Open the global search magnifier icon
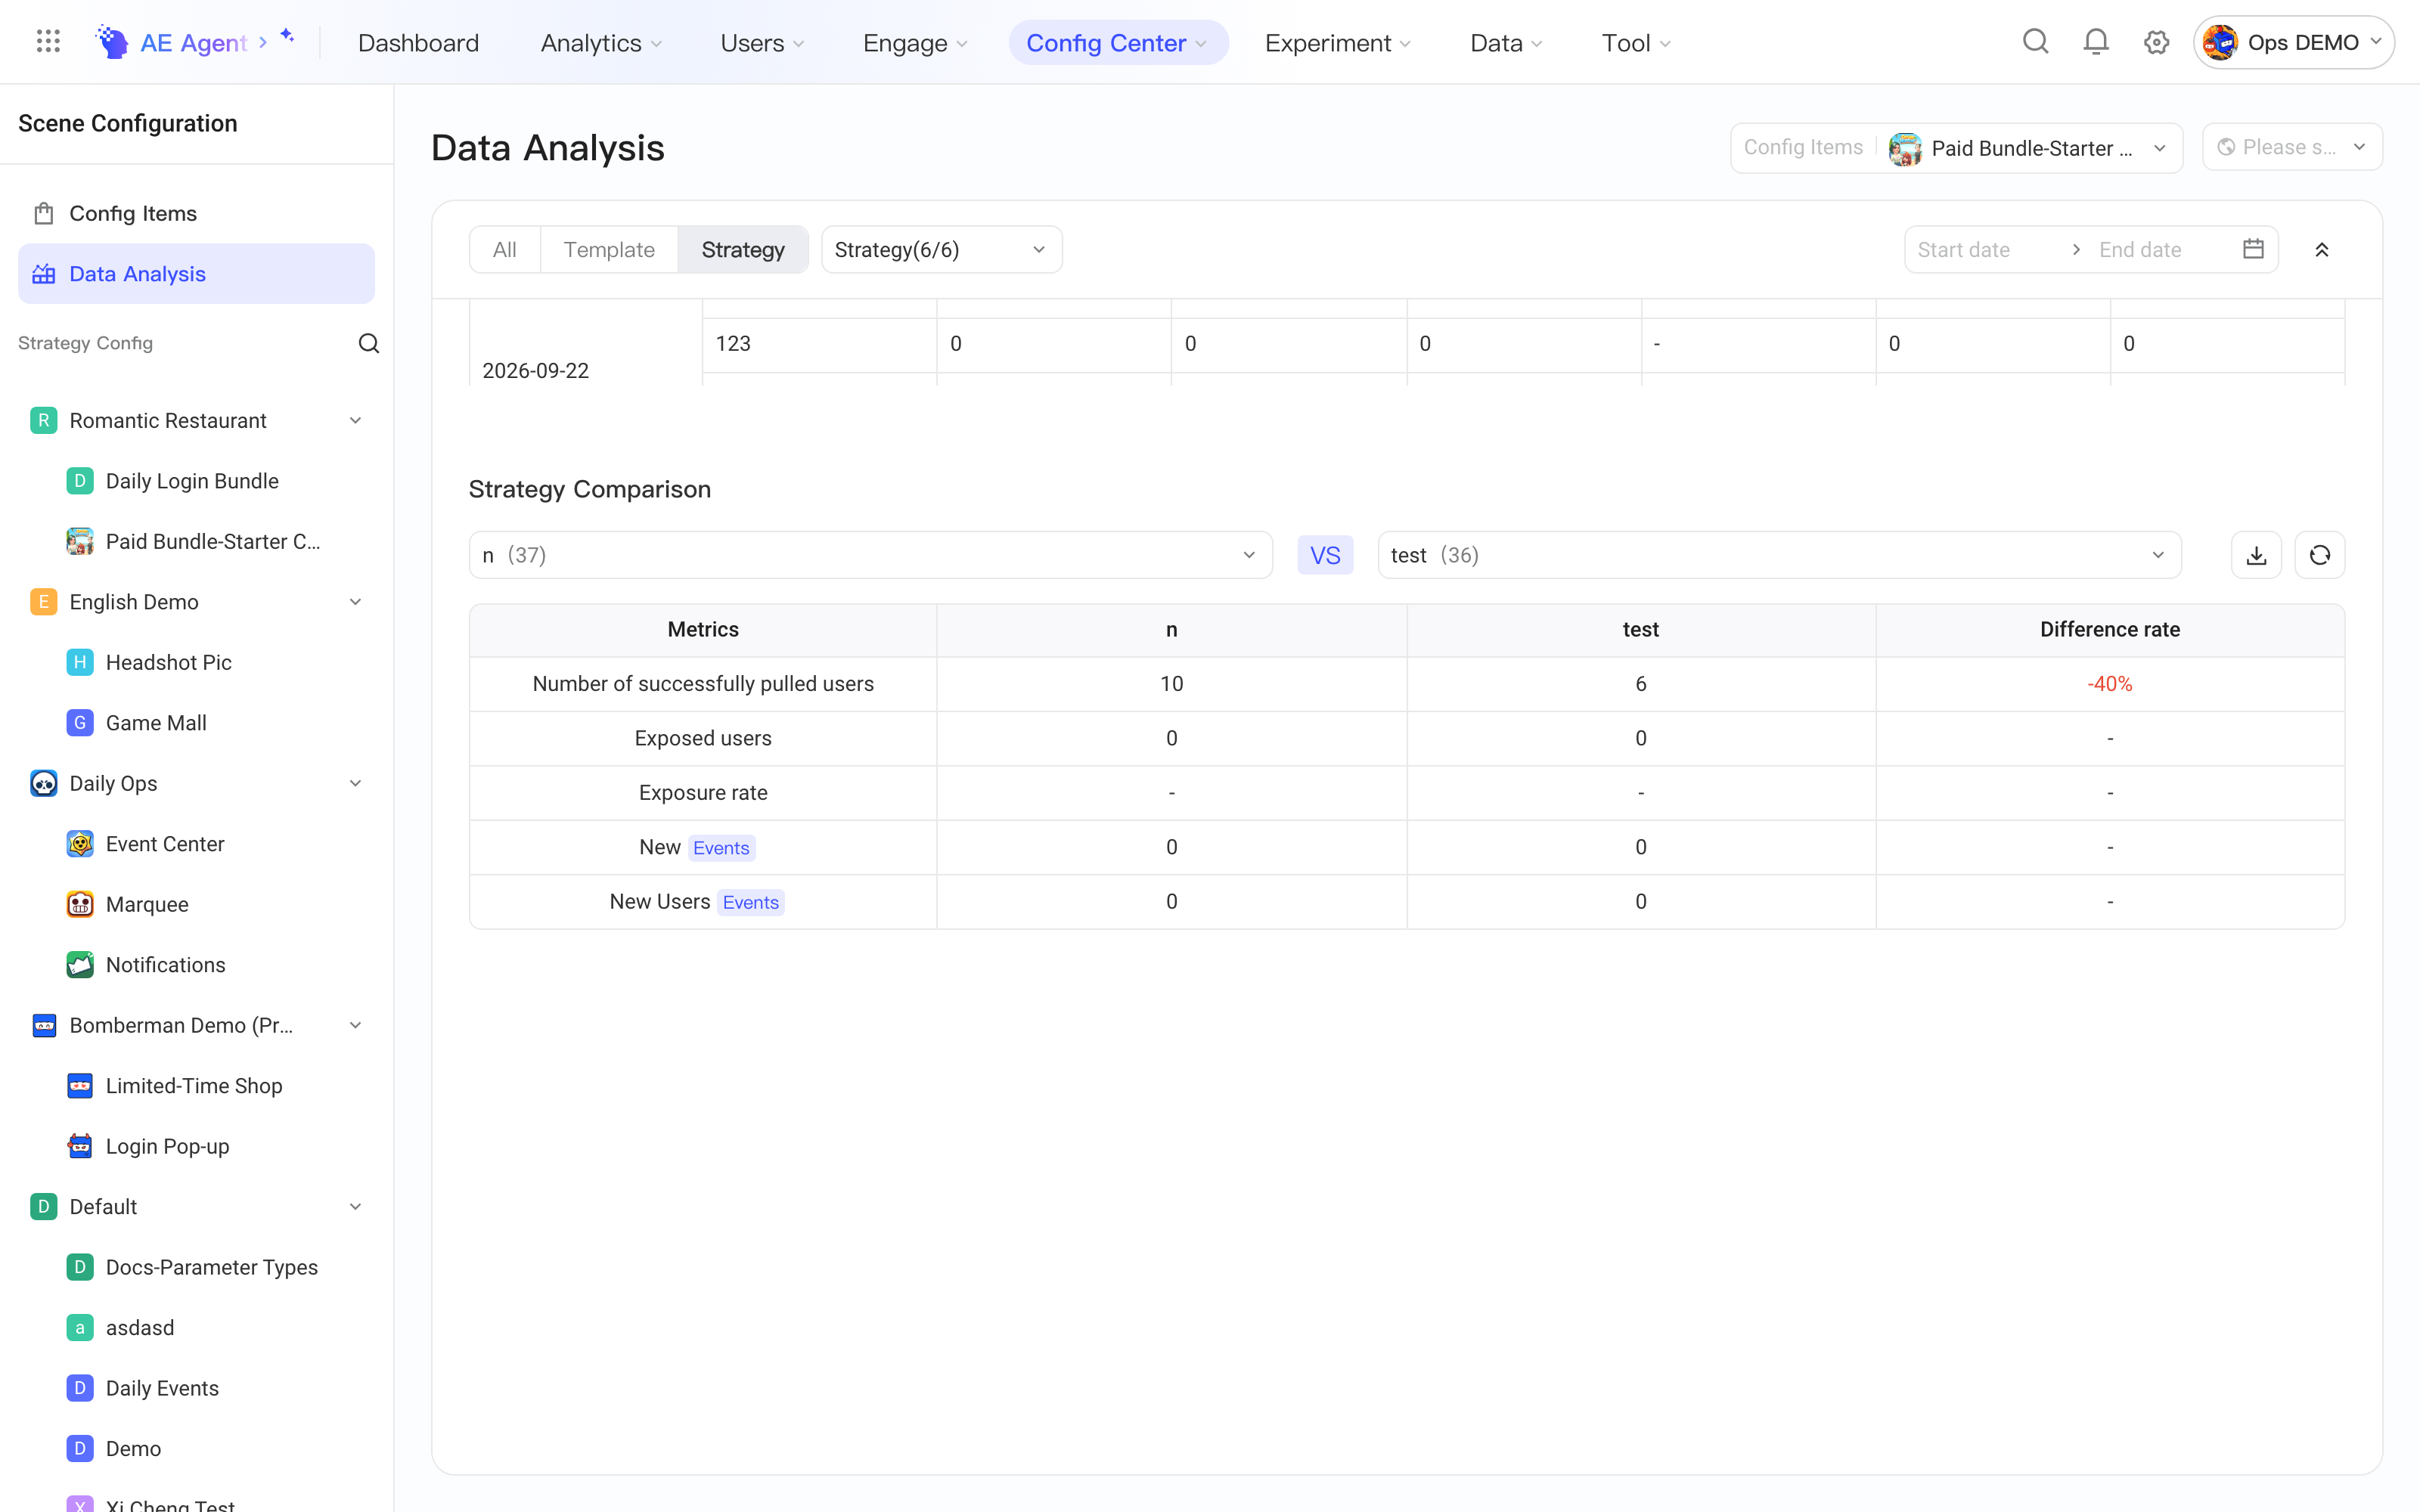This screenshot has height=1512, width=2420. 2035,42
